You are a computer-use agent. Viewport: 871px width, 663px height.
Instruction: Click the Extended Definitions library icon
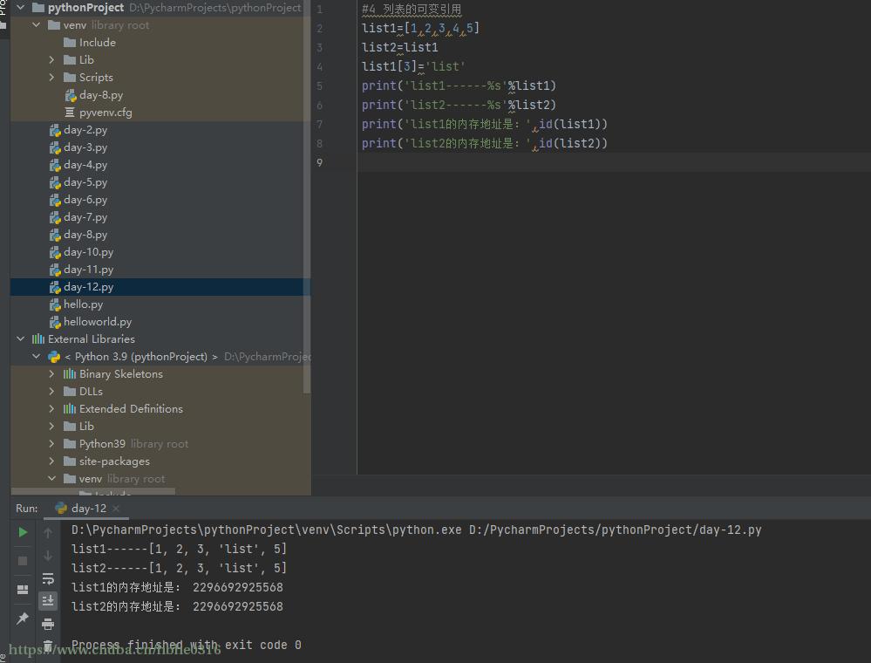(x=70, y=408)
